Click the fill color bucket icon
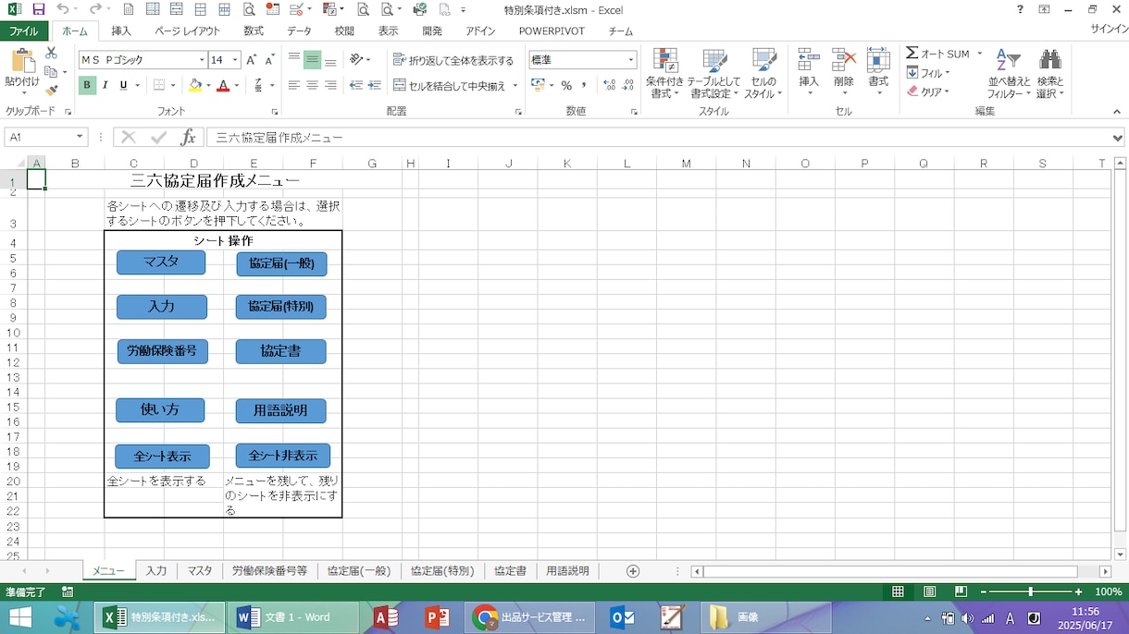 click(194, 85)
